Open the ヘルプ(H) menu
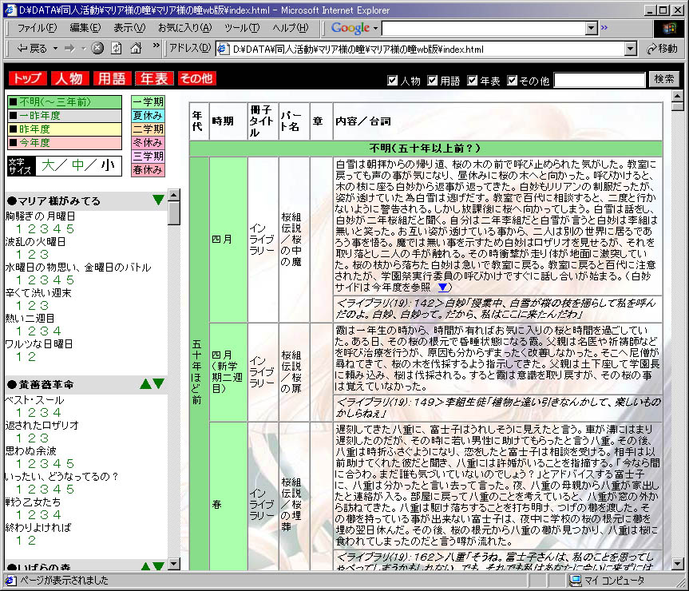This screenshot has height=591, width=689. tap(291, 28)
